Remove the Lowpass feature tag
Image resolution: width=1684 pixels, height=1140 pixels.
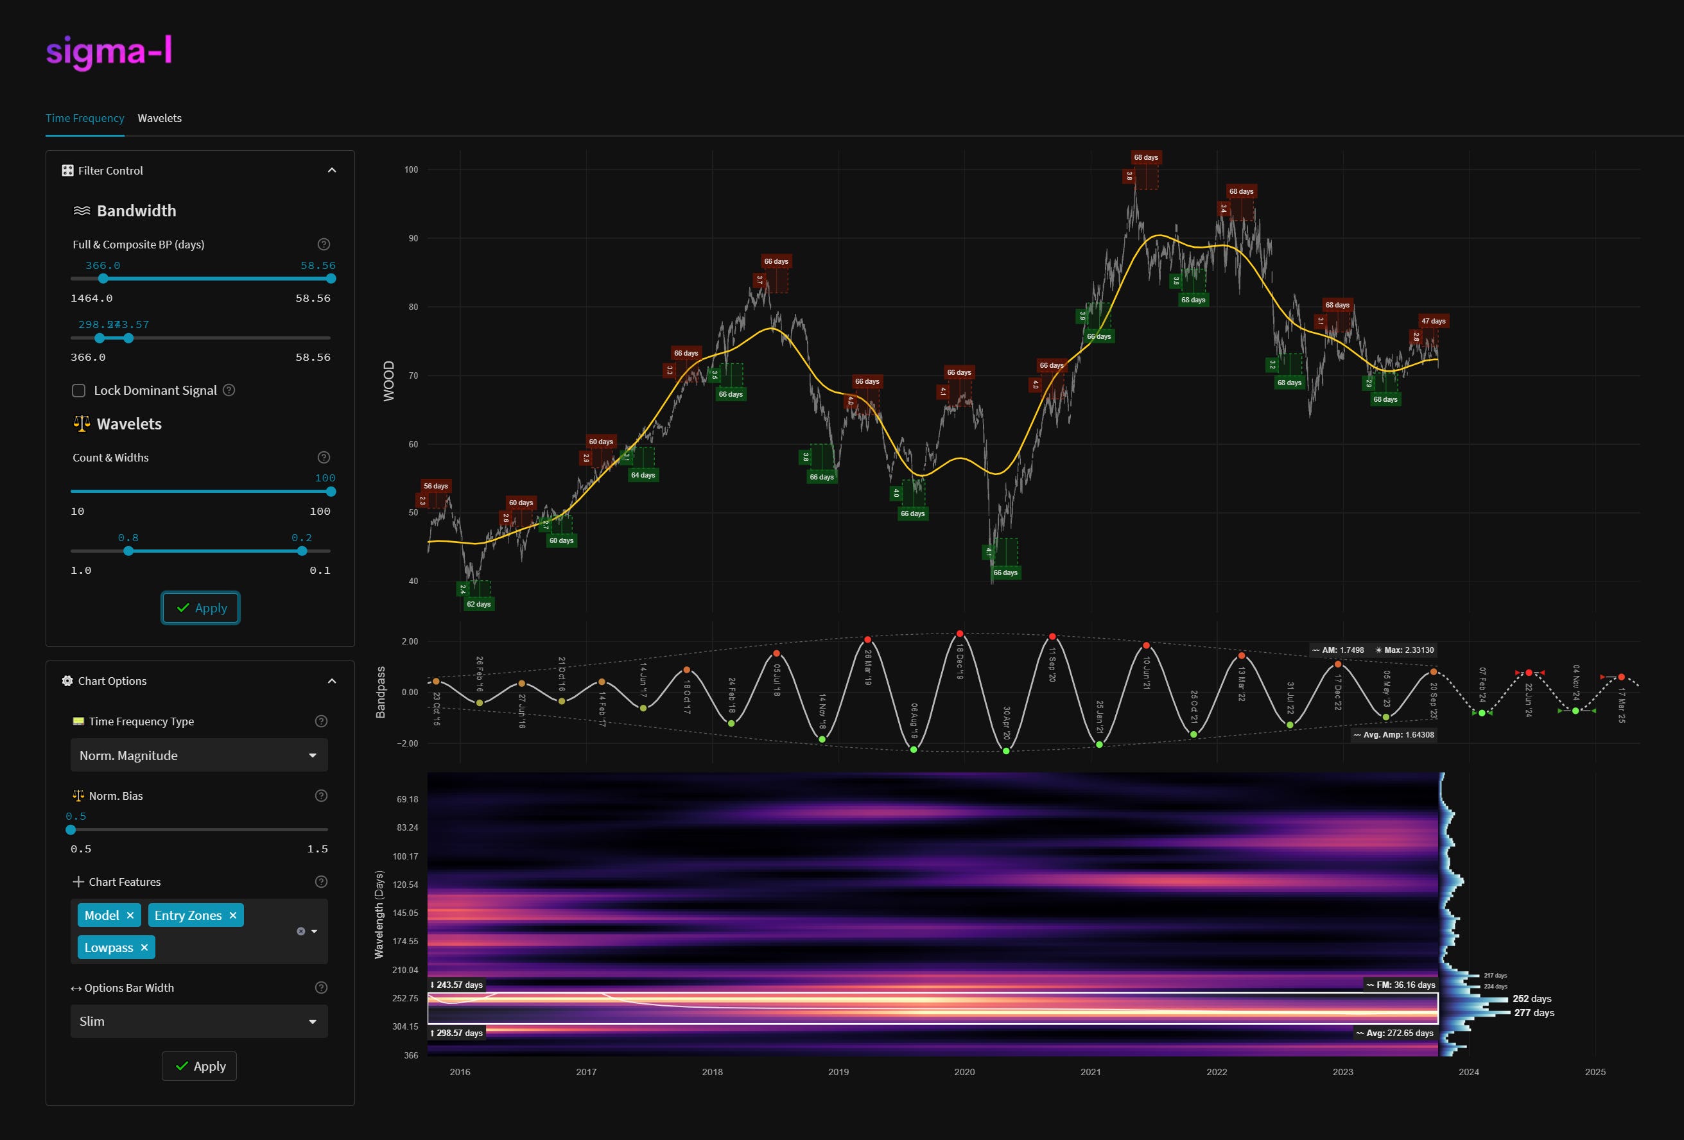point(144,947)
